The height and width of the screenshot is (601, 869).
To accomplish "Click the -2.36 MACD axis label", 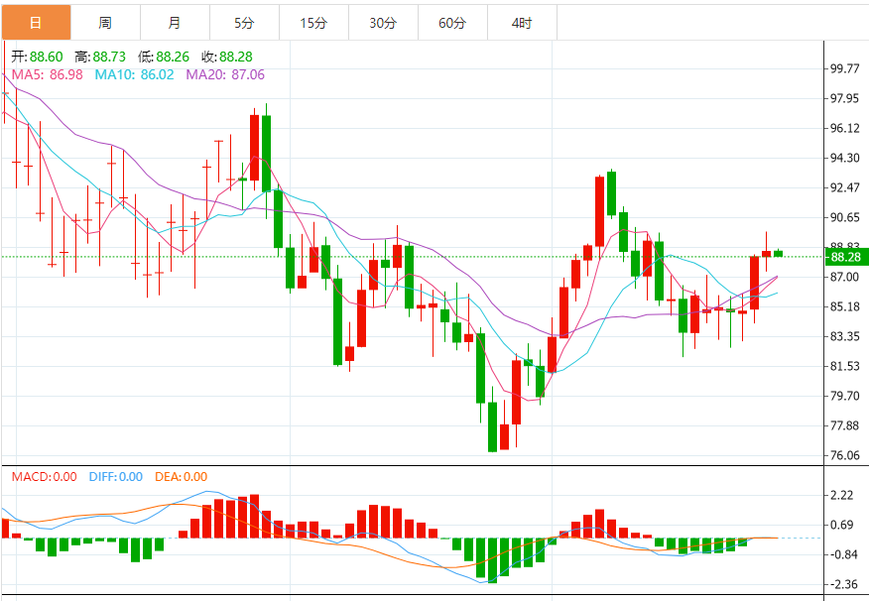I will pos(842,585).
